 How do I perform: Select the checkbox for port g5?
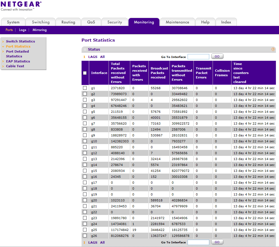(85, 112)
